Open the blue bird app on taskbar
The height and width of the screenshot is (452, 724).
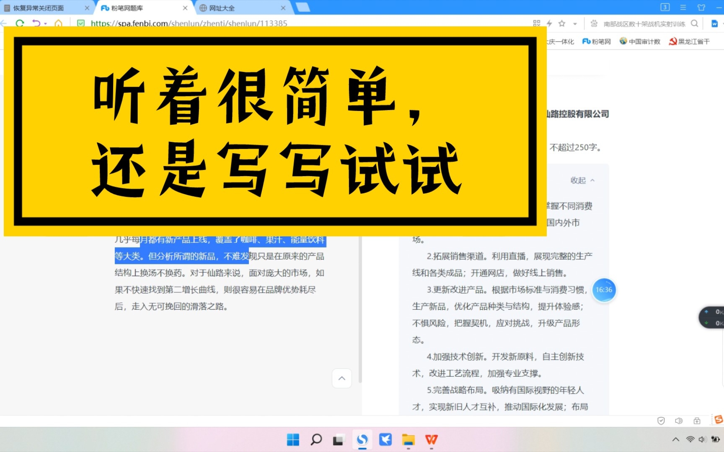(x=385, y=439)
